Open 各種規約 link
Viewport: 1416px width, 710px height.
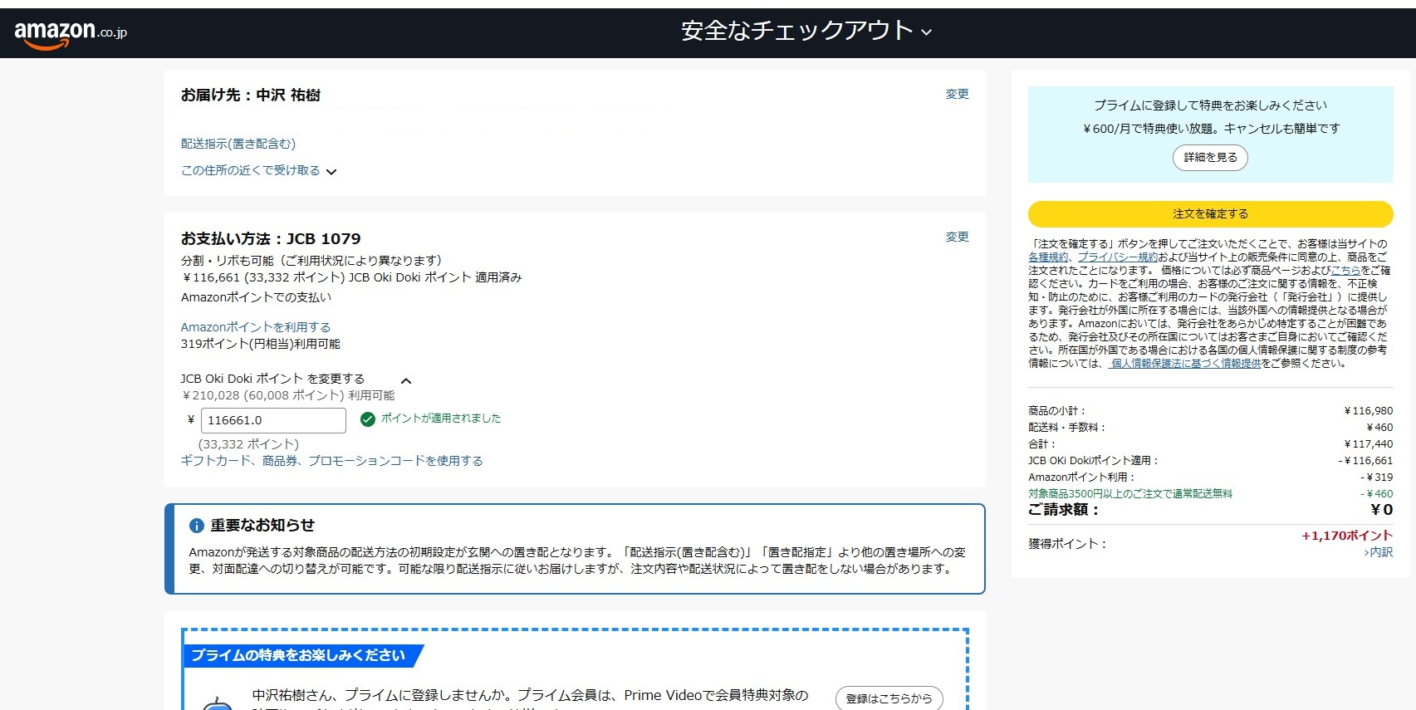point(1048,257)
